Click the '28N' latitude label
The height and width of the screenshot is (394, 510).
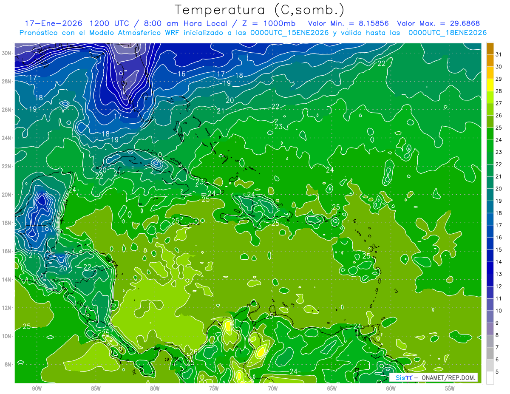coord(7,81)
